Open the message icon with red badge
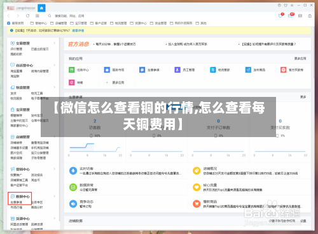The height and width of the screenshot is (234, 318). click(x=291, y=15)
